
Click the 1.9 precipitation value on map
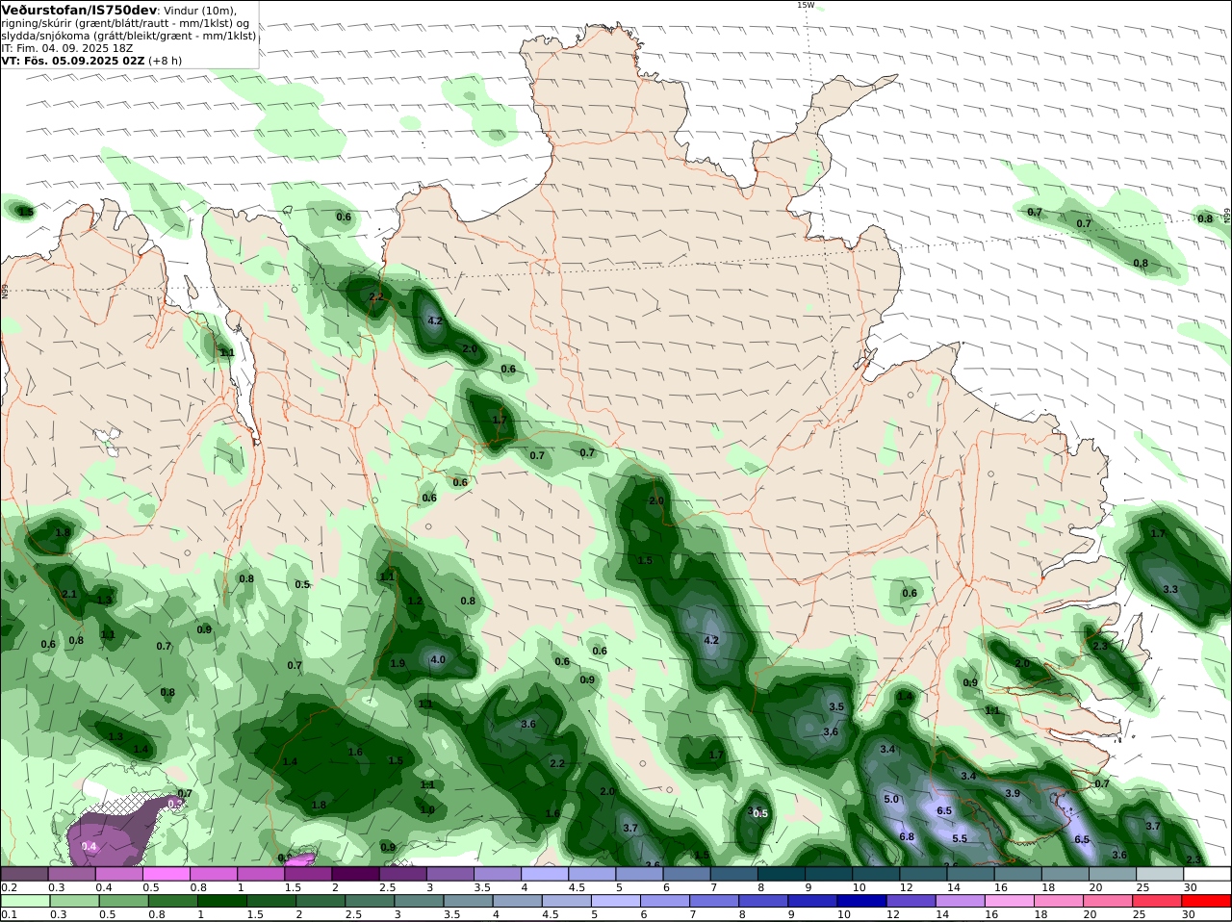[398, 663]
